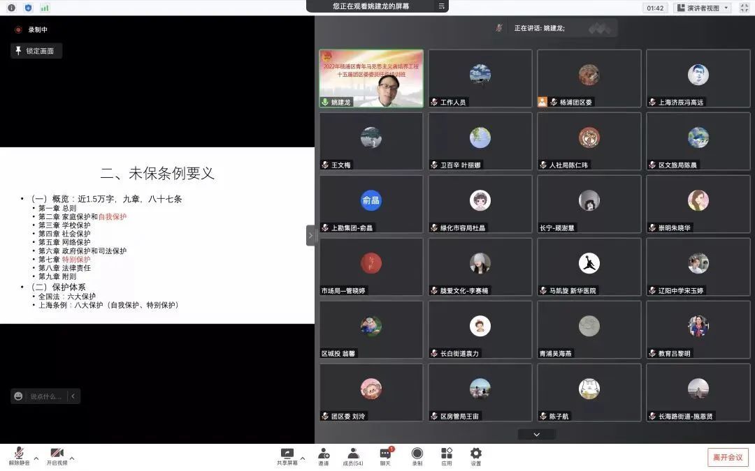The width and height of the screenshot is (755, 471).
Task: Click the meeting info icon
Action: (12, 8)
